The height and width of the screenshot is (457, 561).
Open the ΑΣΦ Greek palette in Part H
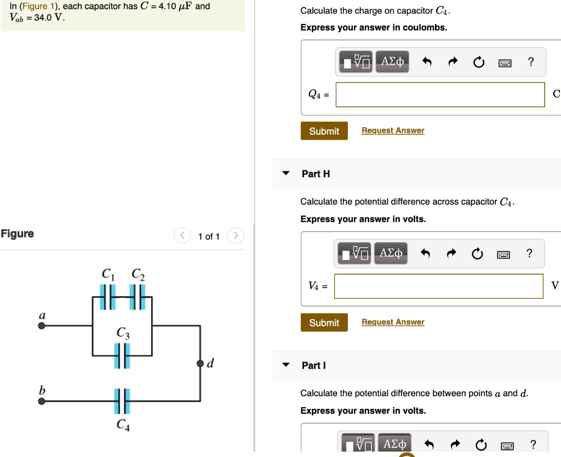[391, 253]
